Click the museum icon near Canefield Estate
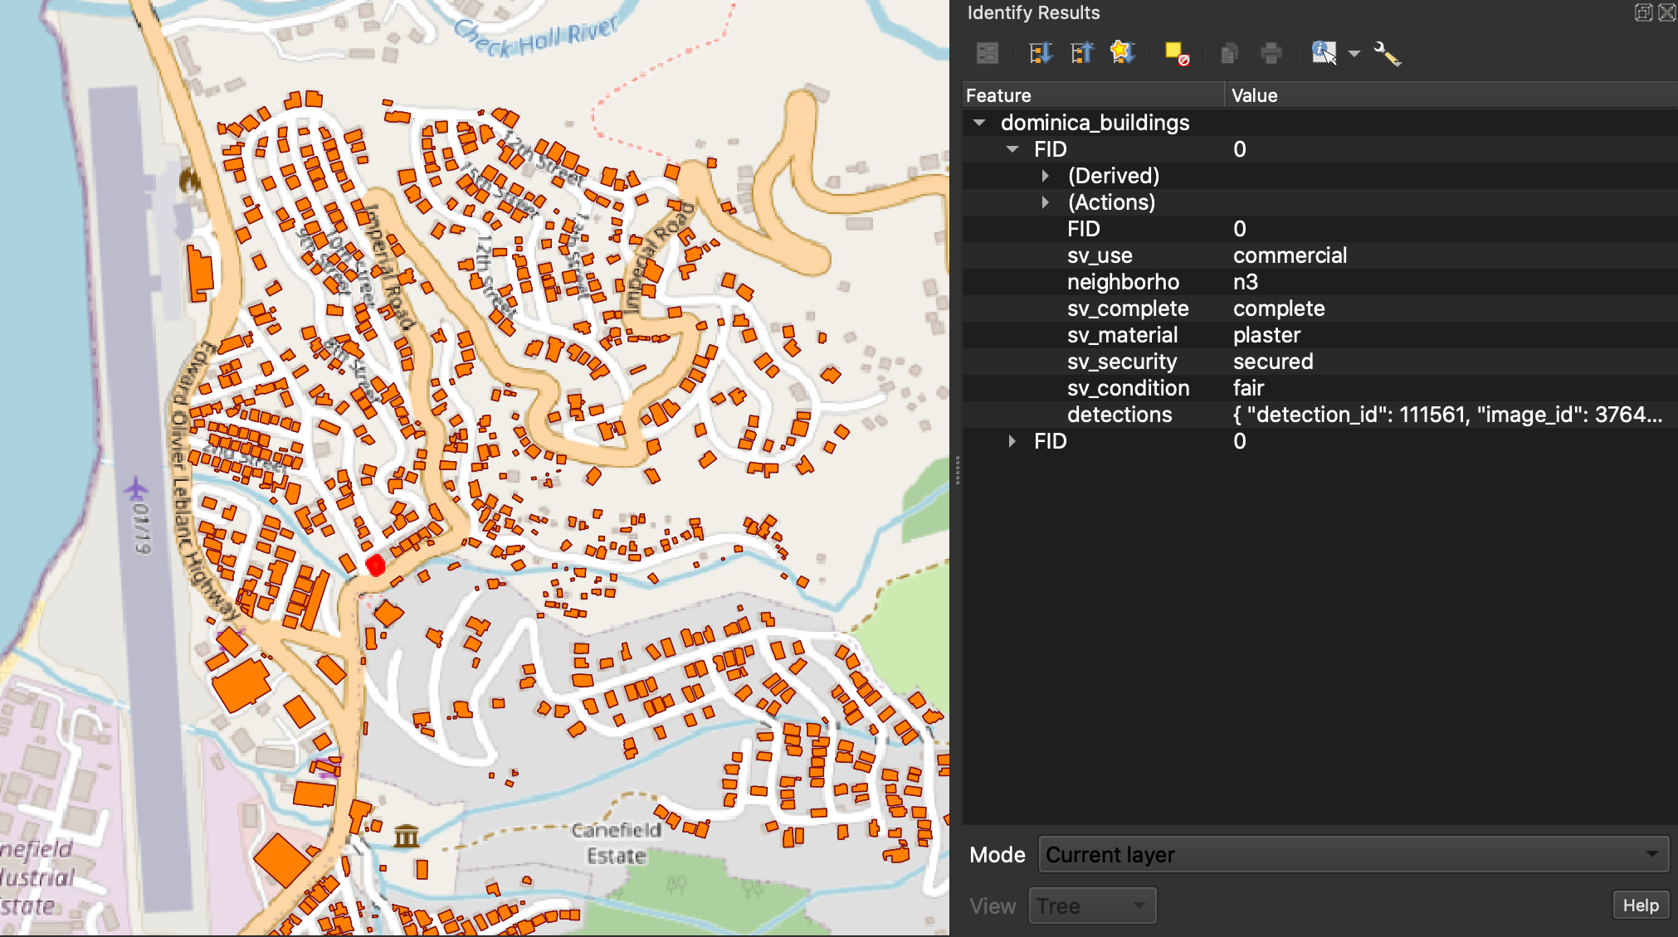 click(x=407, y=836)
